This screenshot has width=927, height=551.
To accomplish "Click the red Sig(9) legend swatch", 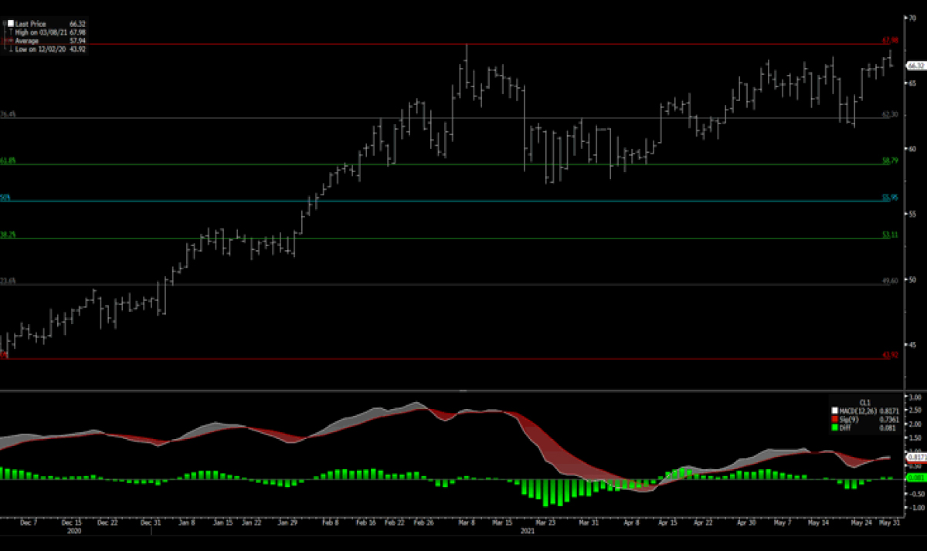I will click(835, 419).
